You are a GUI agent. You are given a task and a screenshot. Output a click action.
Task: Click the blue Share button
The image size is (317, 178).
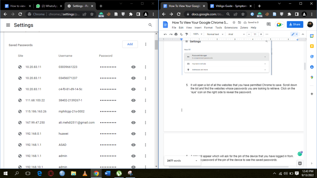pyautogui.click(x=295, y=24)
